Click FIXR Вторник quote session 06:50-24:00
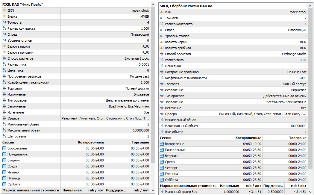Image resolution: width=314 pixels, height=195 pixels. pyautogui.click(x=95, y=160)
